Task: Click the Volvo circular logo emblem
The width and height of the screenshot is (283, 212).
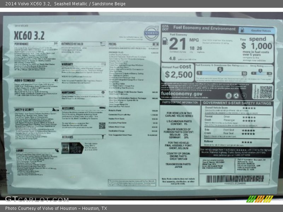Action: pyautogui.click(x=151, y=33)
